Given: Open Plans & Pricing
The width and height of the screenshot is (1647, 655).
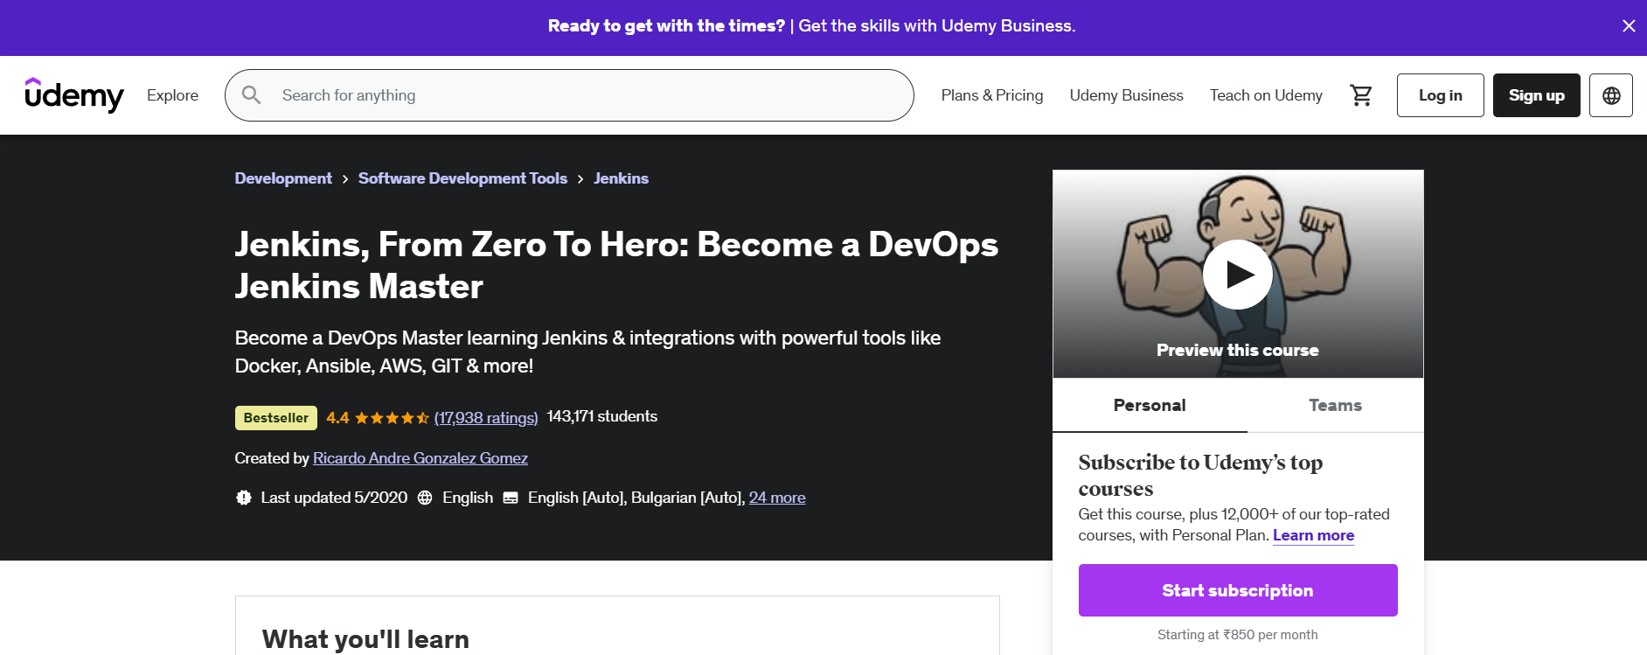Looking at the screenshot, I should [x=991, y=95].
